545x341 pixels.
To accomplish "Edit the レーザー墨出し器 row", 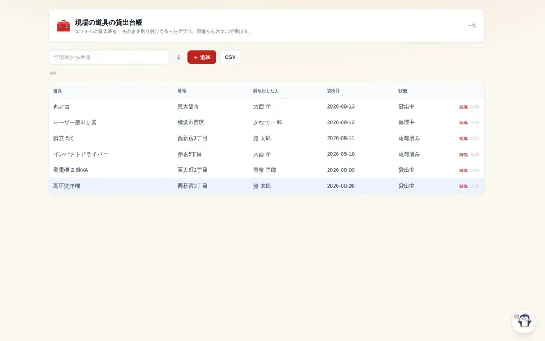I will [x=463, y=122].
